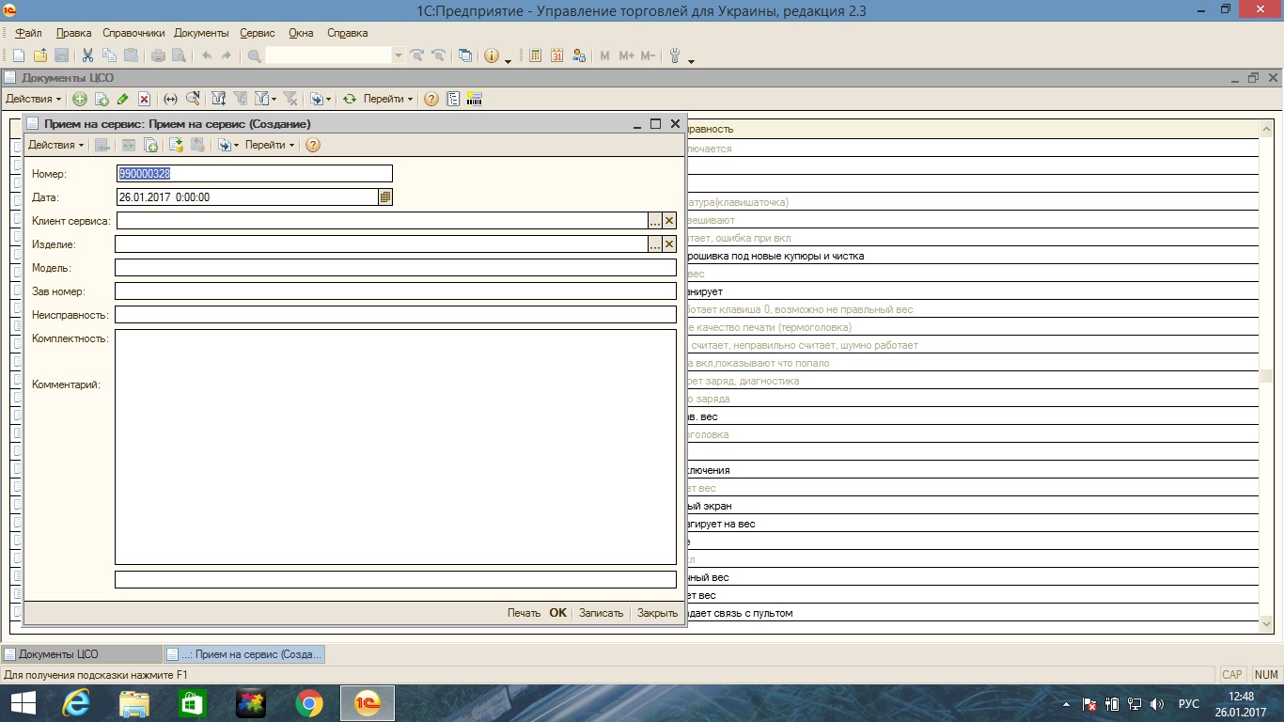Click the active users icon in main toolbar
Screen dimensions: 1284x722
click(579, 56)
